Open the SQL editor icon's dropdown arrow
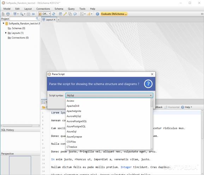The image size is (204, 175). (85, 14)
